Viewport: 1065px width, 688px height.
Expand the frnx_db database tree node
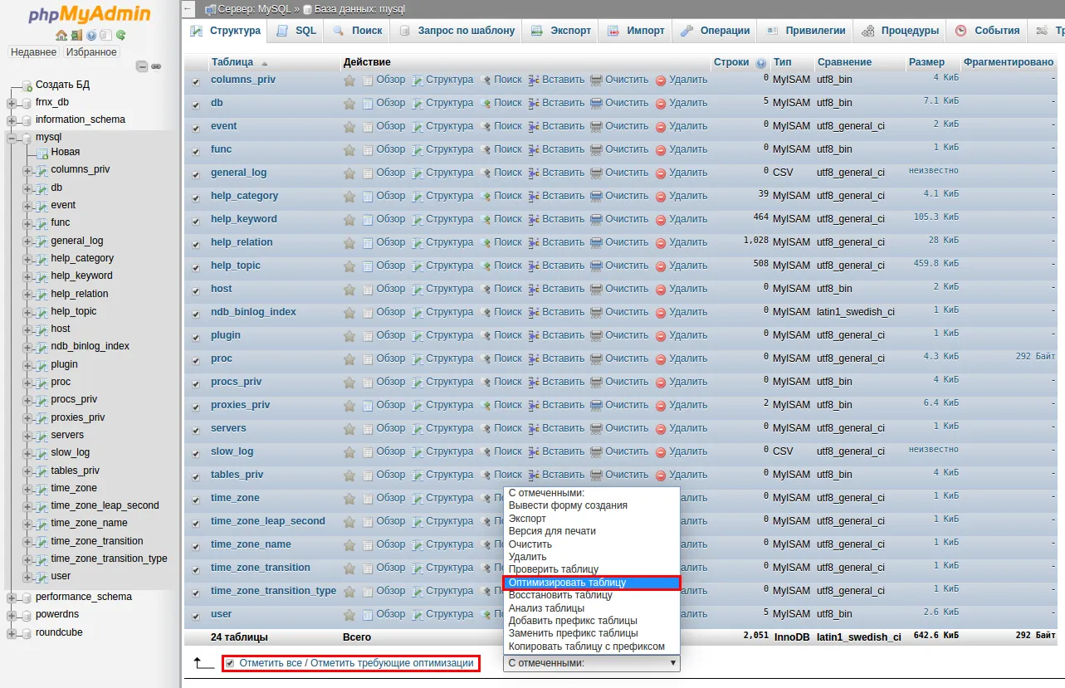(12, 103)
